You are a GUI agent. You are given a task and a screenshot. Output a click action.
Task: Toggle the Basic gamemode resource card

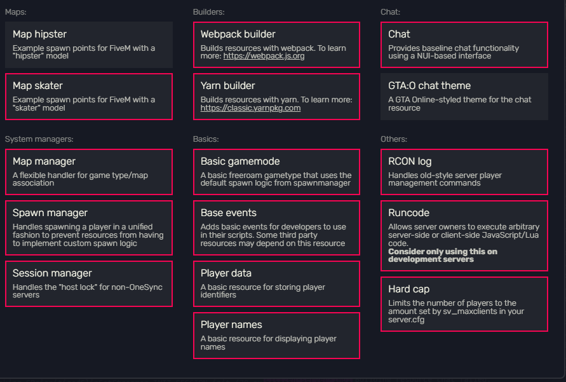(x=276, y=172)
